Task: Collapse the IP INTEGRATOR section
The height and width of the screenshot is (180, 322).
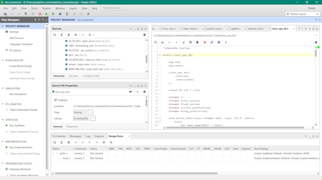Action: coord(3,60)
